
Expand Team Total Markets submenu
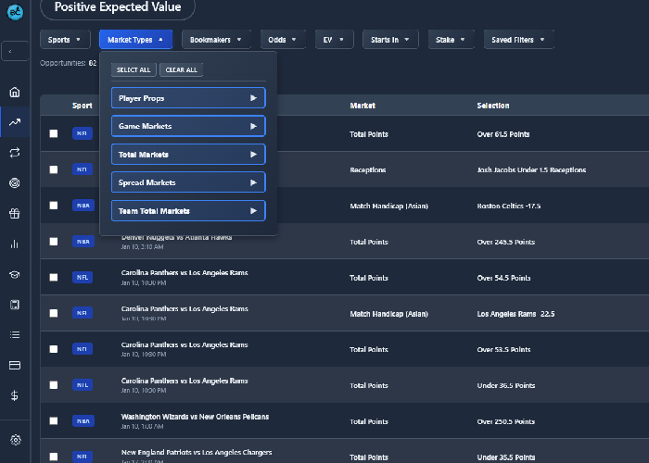pos(188,211)
